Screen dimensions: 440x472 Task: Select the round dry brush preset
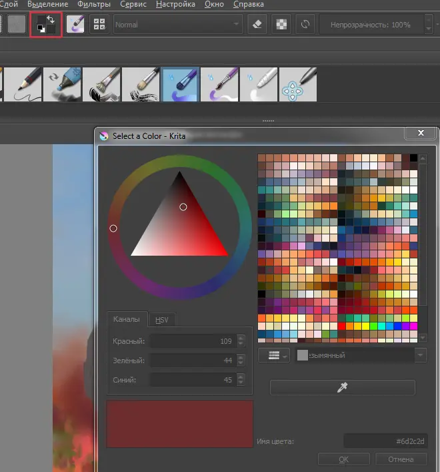point(141,84)
